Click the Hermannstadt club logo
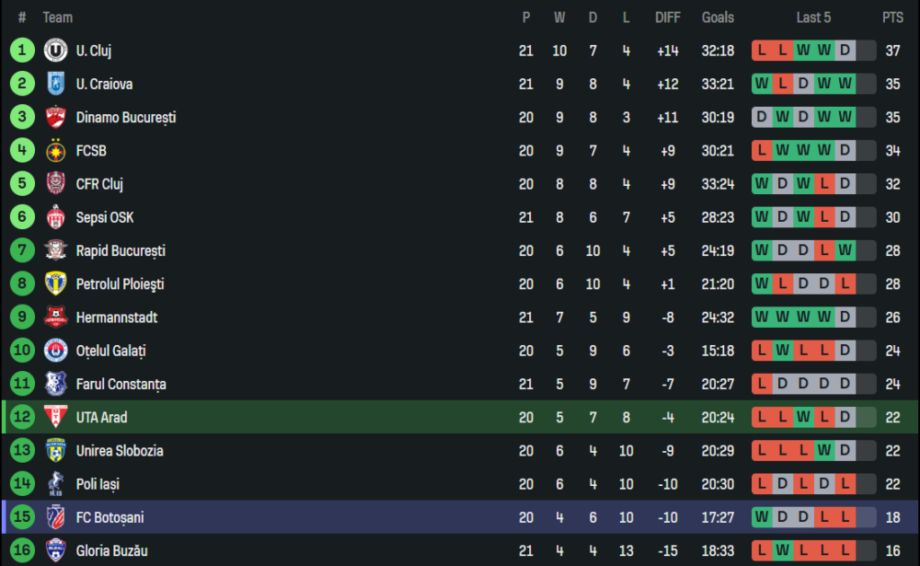Viewport: 920px width, 566px height. (x=56, y=318)
